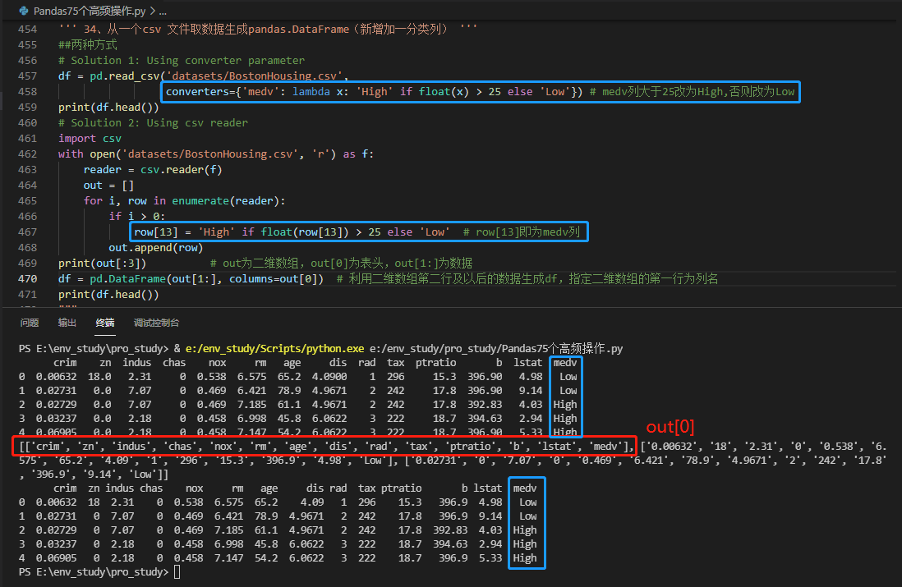Click the 'for i, row in enumerate(reader):' line
The width and height of the screenshot is (902, 587).
coord(184,200)
